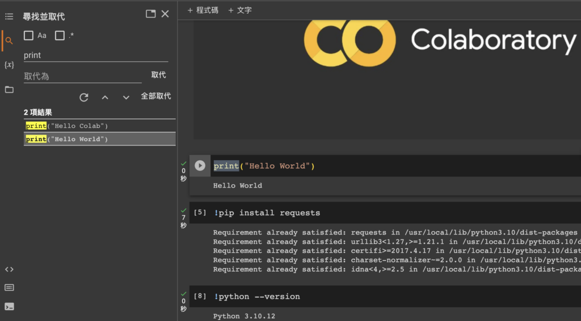
Task: Add a text cell with 文字
Action: (240, 10)
